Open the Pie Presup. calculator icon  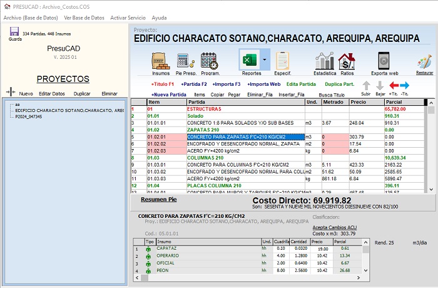pyautogui.click(x=184, y=61)
